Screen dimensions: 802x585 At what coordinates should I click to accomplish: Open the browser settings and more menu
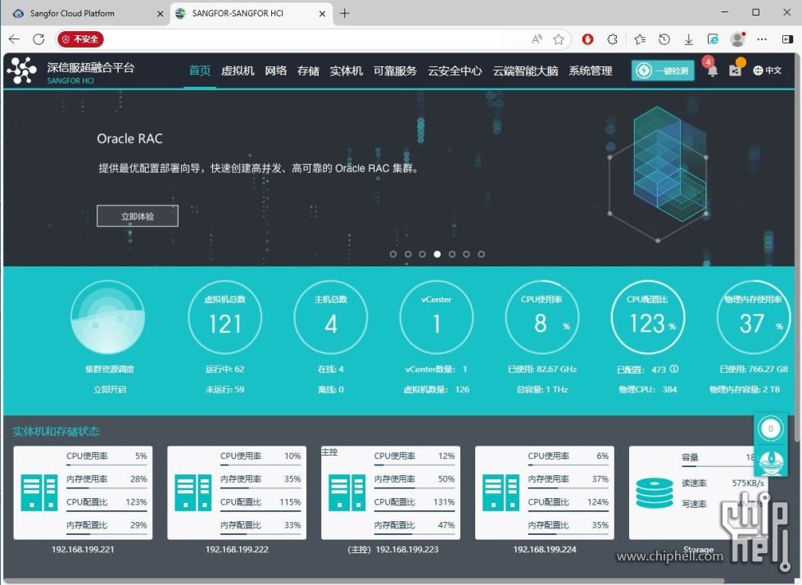coord(762,39)
